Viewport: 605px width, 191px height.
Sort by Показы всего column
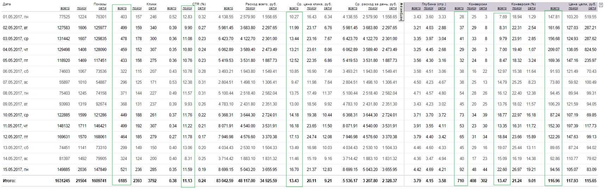65,8
